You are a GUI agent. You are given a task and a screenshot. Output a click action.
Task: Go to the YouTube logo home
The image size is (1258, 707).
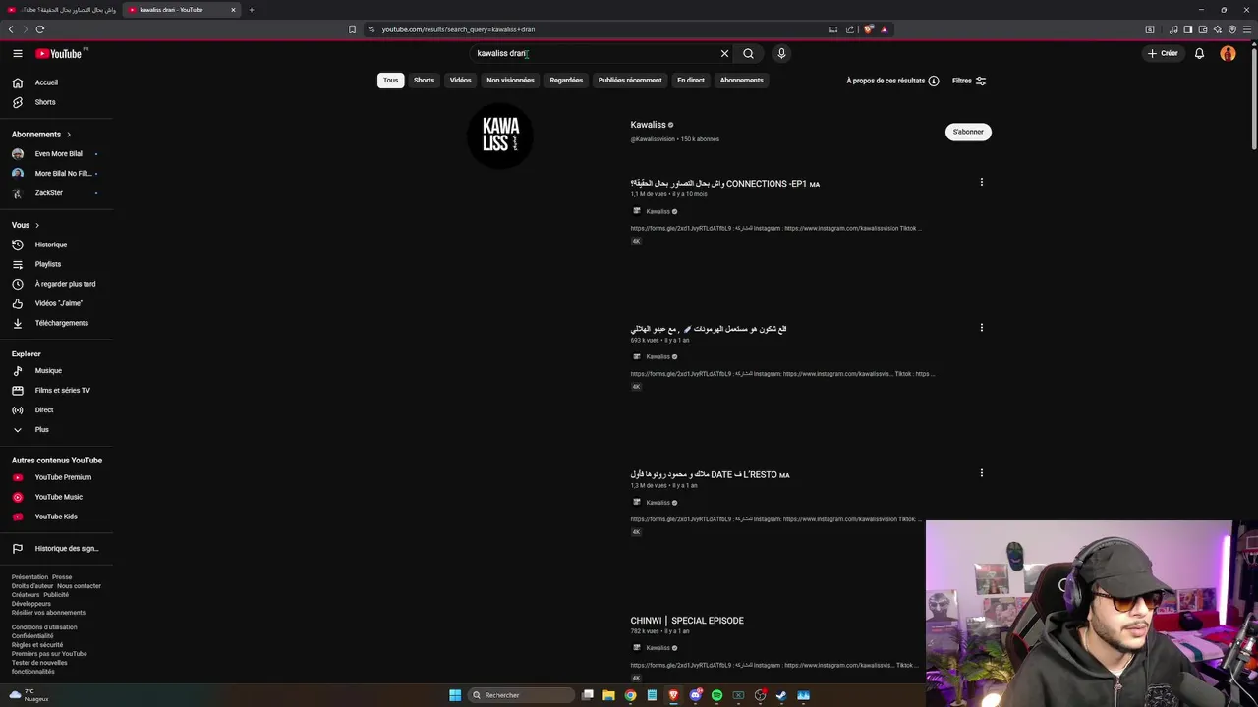(x=61, y=53)
